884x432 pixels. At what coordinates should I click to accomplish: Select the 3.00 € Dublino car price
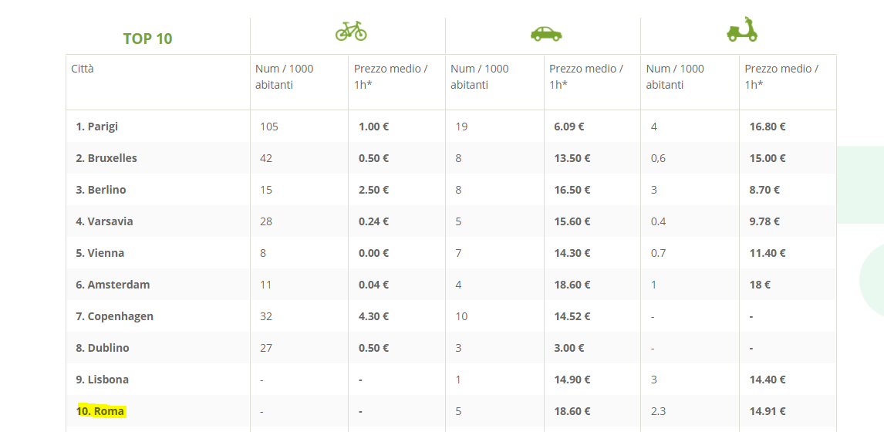pos(569,348)
